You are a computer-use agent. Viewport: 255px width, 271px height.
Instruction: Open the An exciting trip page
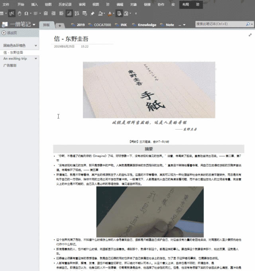pos(15,59)
